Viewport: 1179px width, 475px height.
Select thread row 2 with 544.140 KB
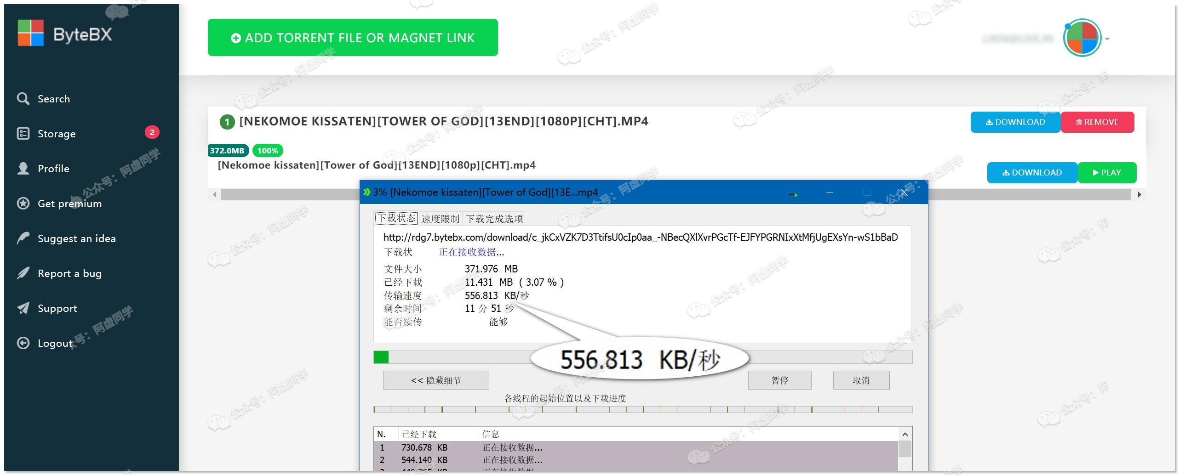pos(636,460)
